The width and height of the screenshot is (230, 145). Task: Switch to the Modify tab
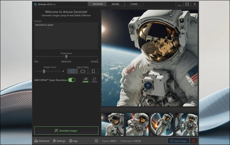115,4
